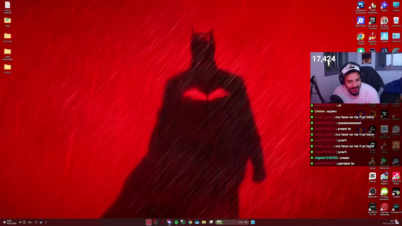Open EA SPORTS FC 26 shortcut
The height and width of the screenshot is (226, 402).
coord(372,210)
